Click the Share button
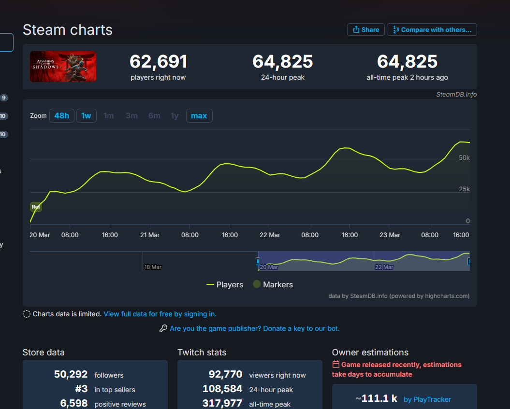The image size is (510, 409). click(365, 29)
